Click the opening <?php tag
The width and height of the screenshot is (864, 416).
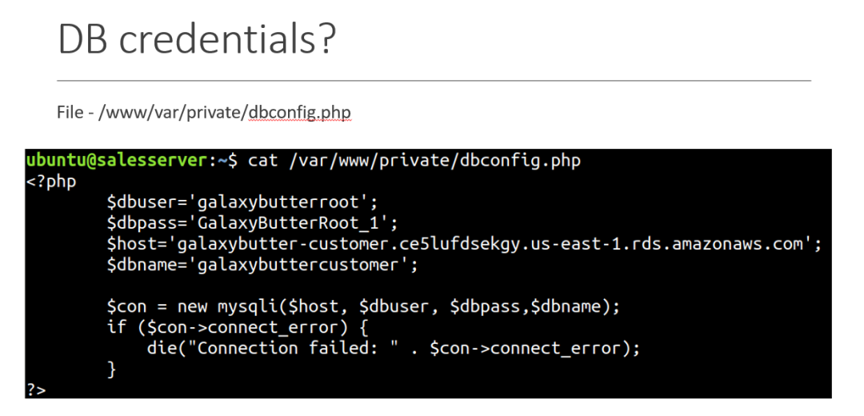(x=51, y=182)
